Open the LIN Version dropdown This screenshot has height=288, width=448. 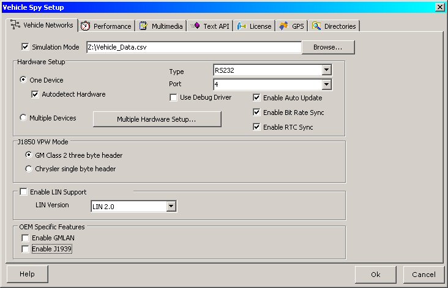(x=171, y=207)
